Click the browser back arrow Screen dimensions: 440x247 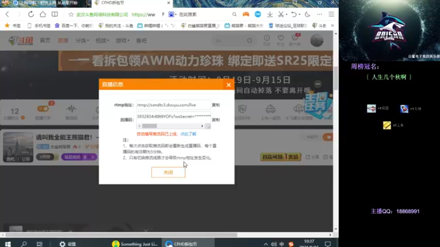[x=7, y=14]
